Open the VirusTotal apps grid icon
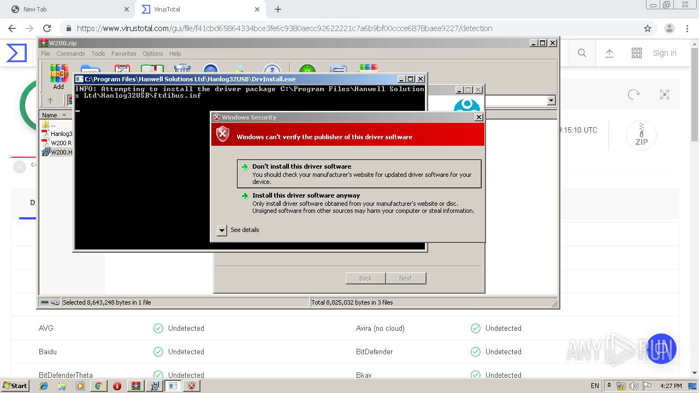699x393 pixels. [x=637, y=53]
